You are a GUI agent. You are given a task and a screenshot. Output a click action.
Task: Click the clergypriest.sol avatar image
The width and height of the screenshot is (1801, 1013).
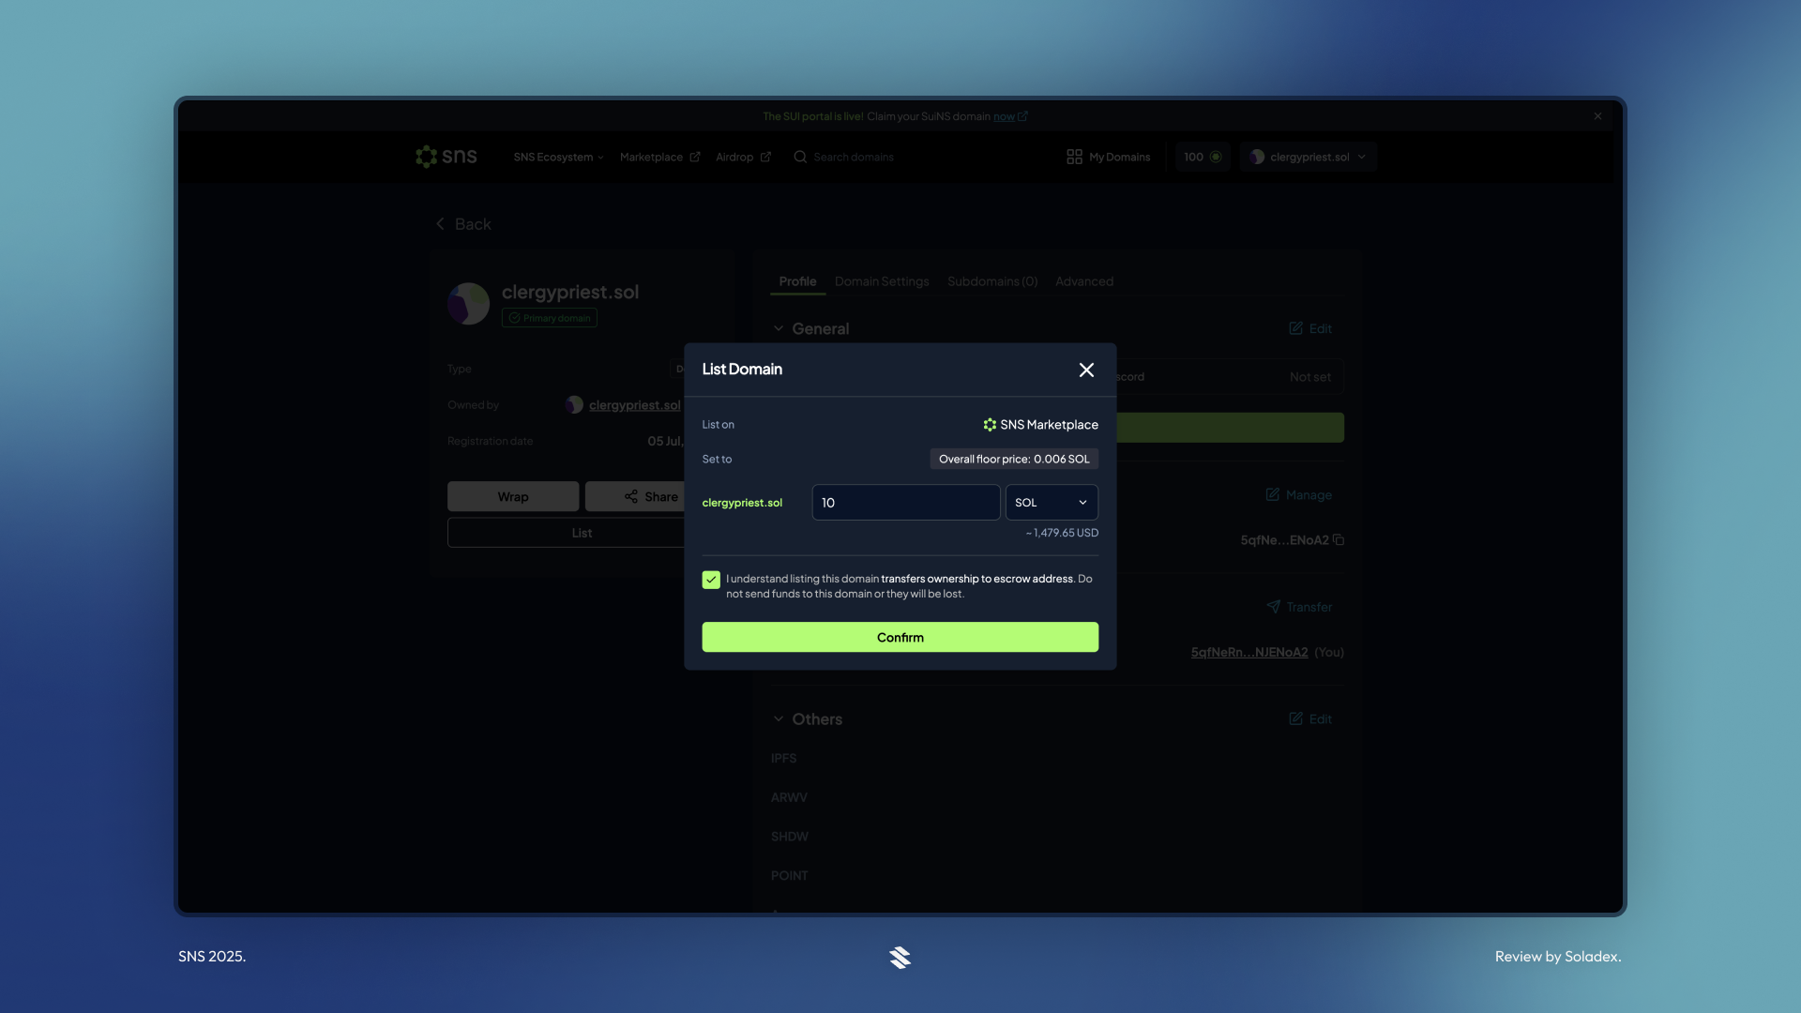[468, 304]
